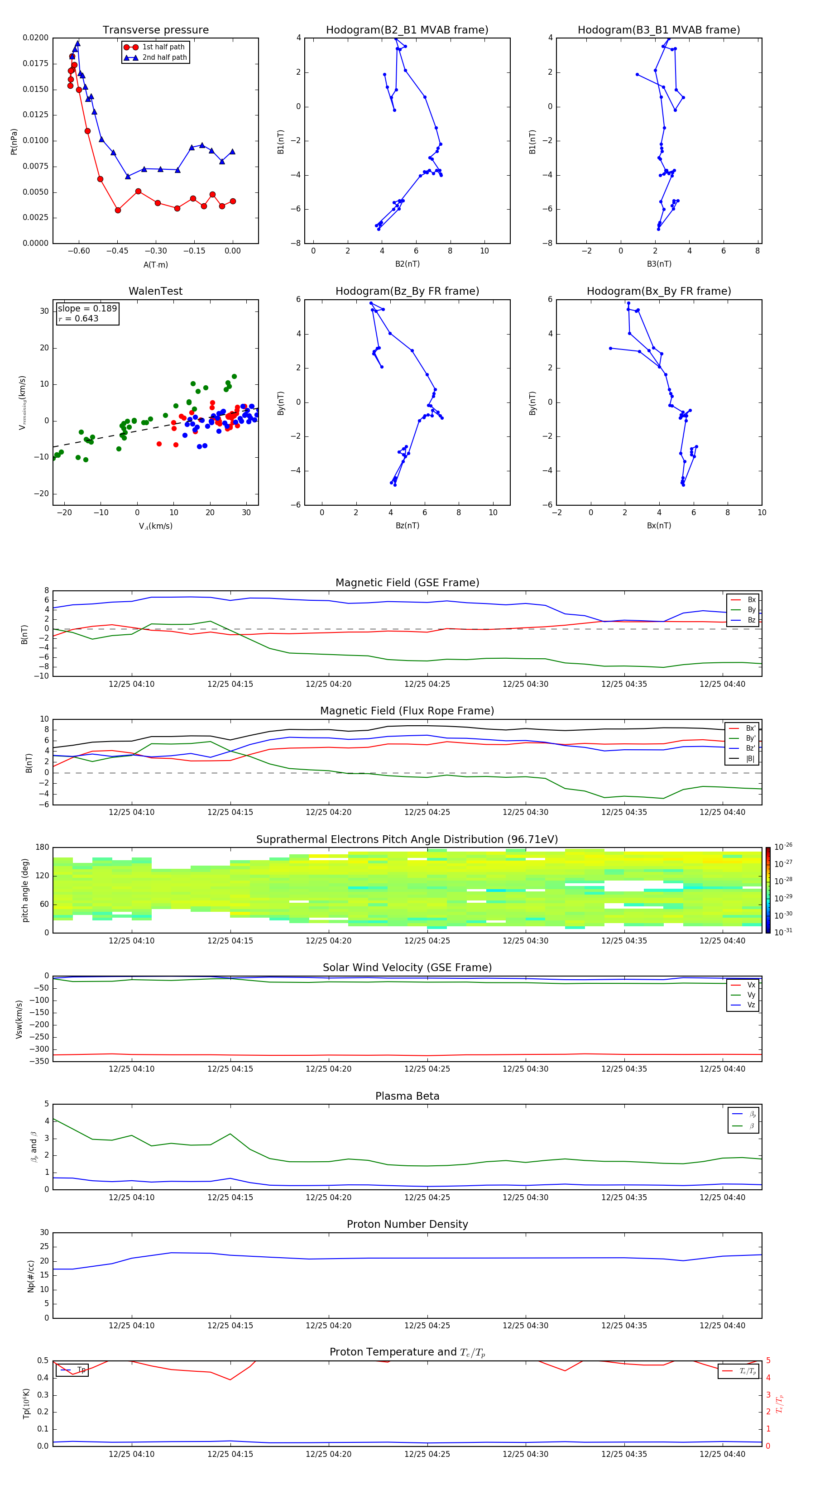Screen dimensions: 815x1494
Task: Click the pitch angle (deg) axis label
Action: coord(25,890)
